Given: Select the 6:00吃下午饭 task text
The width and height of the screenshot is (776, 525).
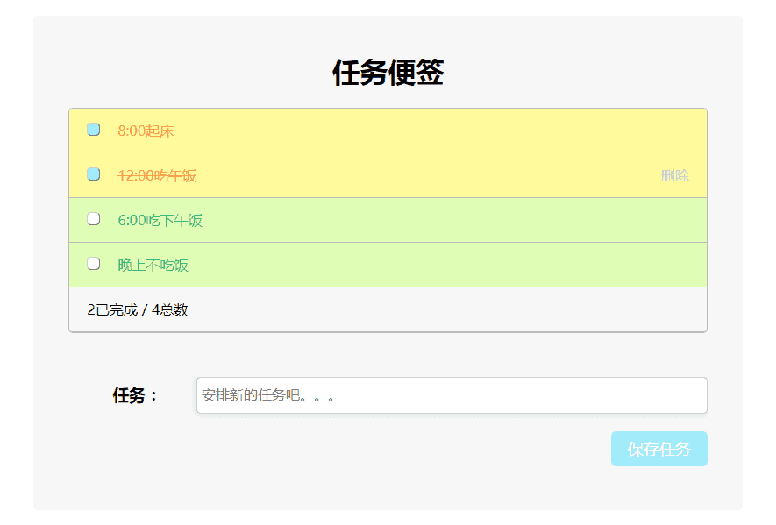Looking at the screenshot, I should tap(160, 220).
